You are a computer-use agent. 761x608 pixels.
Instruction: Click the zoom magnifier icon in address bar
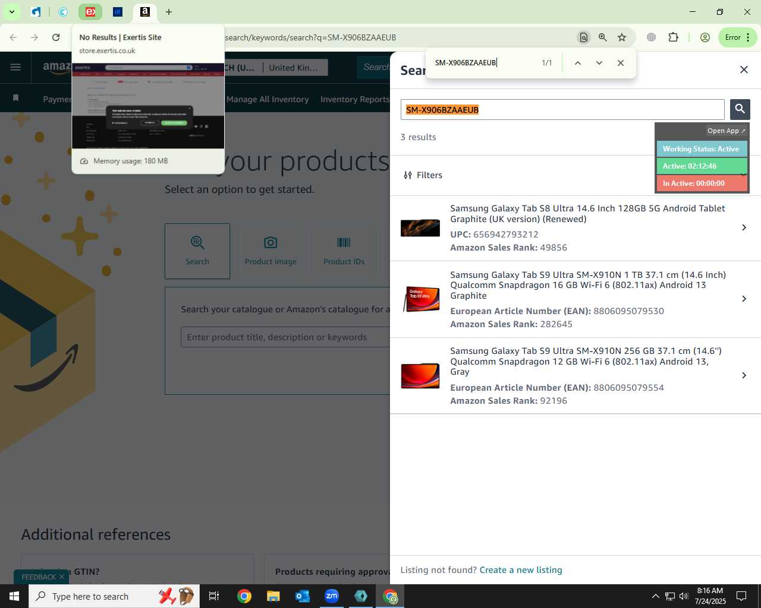pyautogui.click(x=603, y=37)
